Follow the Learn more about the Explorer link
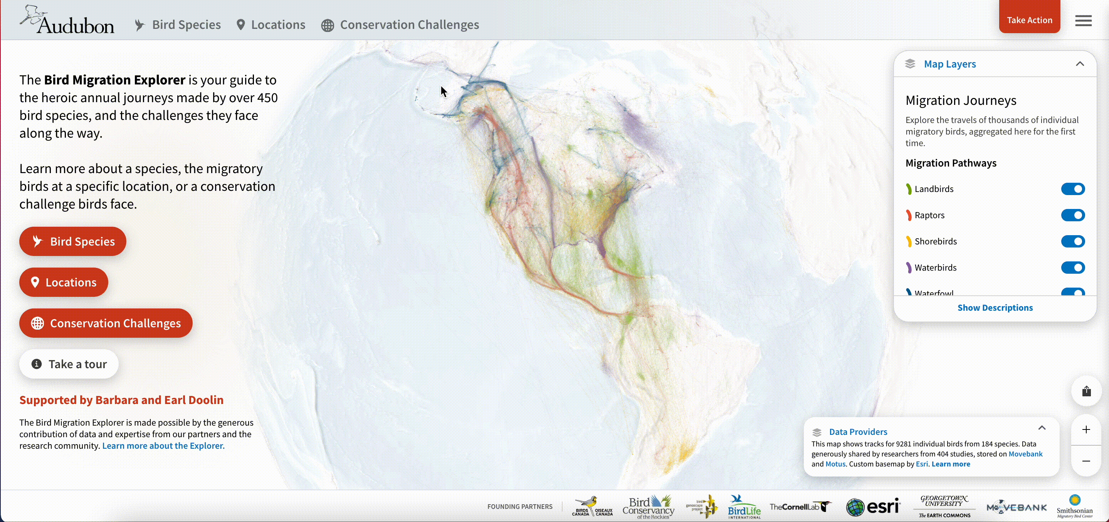This screenshot has width=1109, height=522. point(163,446)
